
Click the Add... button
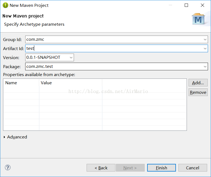198,83
